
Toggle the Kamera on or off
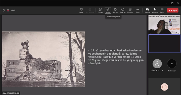click(x=147, y=10)
